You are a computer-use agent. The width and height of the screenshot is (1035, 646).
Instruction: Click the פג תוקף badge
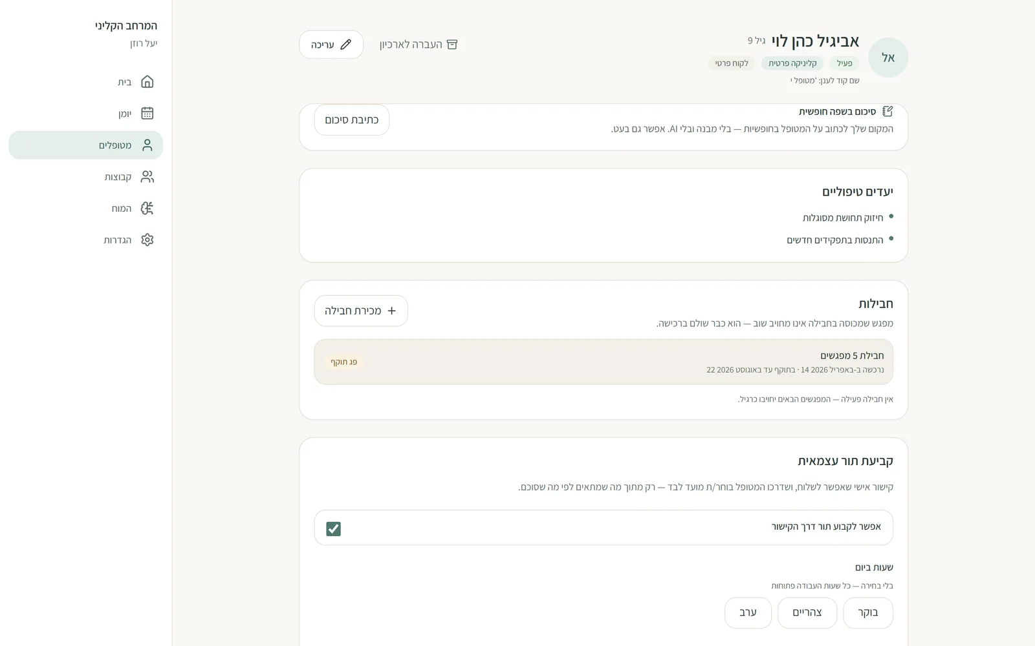(343, 362)
